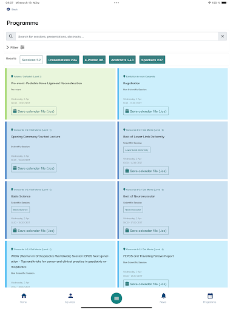Tap the Back arrow icon
233x310 pixels.
[x=8, y=9]
